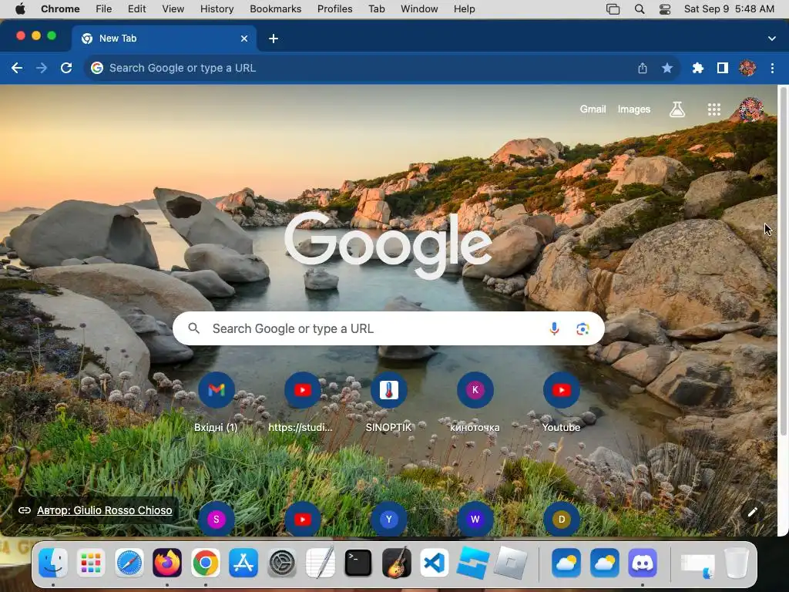Viewport: 789px width, 592px height.
Task: Open the Window menu
Action: pyautogui.click(x=419, y=9)
